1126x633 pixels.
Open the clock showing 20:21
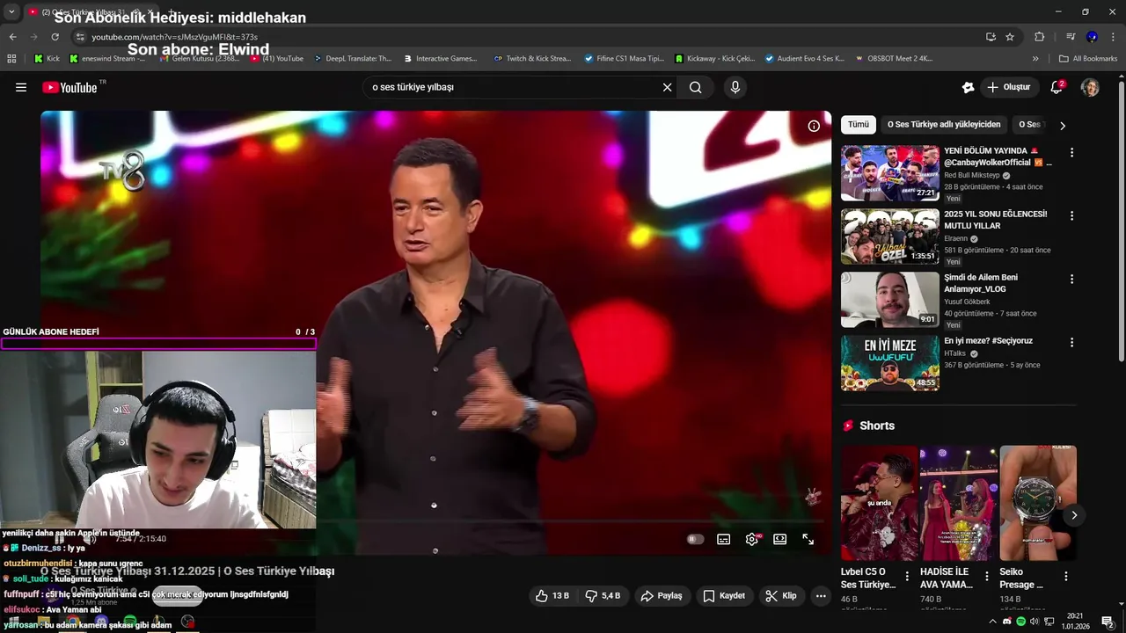[x=1075, y=622]
